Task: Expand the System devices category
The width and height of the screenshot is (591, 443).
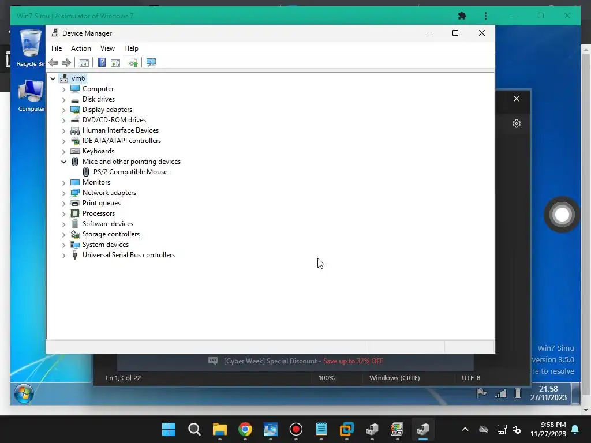Action: click(x=63, y=245)
